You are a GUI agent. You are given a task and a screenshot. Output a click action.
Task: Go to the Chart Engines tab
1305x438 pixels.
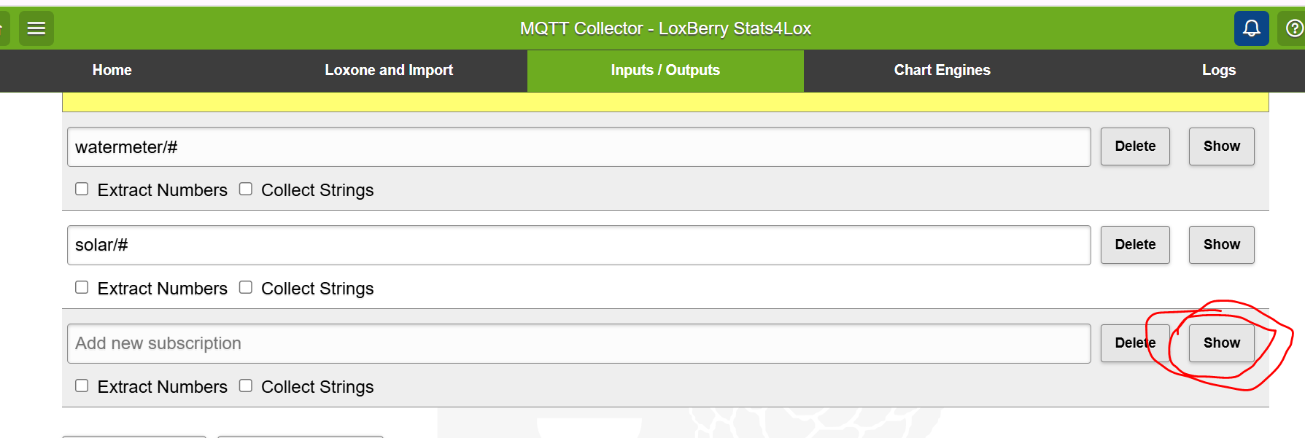point(942,70)
